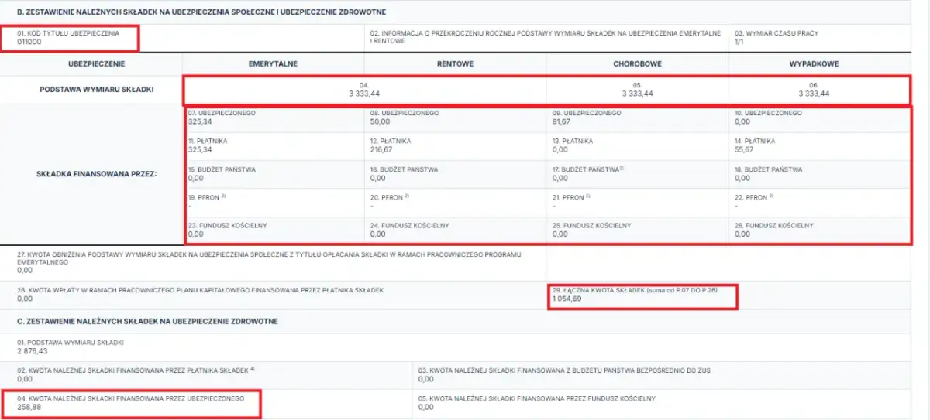
Task: Click field 23 FUNDUSZ KOŚCIELNY
Action: point(273,230)
